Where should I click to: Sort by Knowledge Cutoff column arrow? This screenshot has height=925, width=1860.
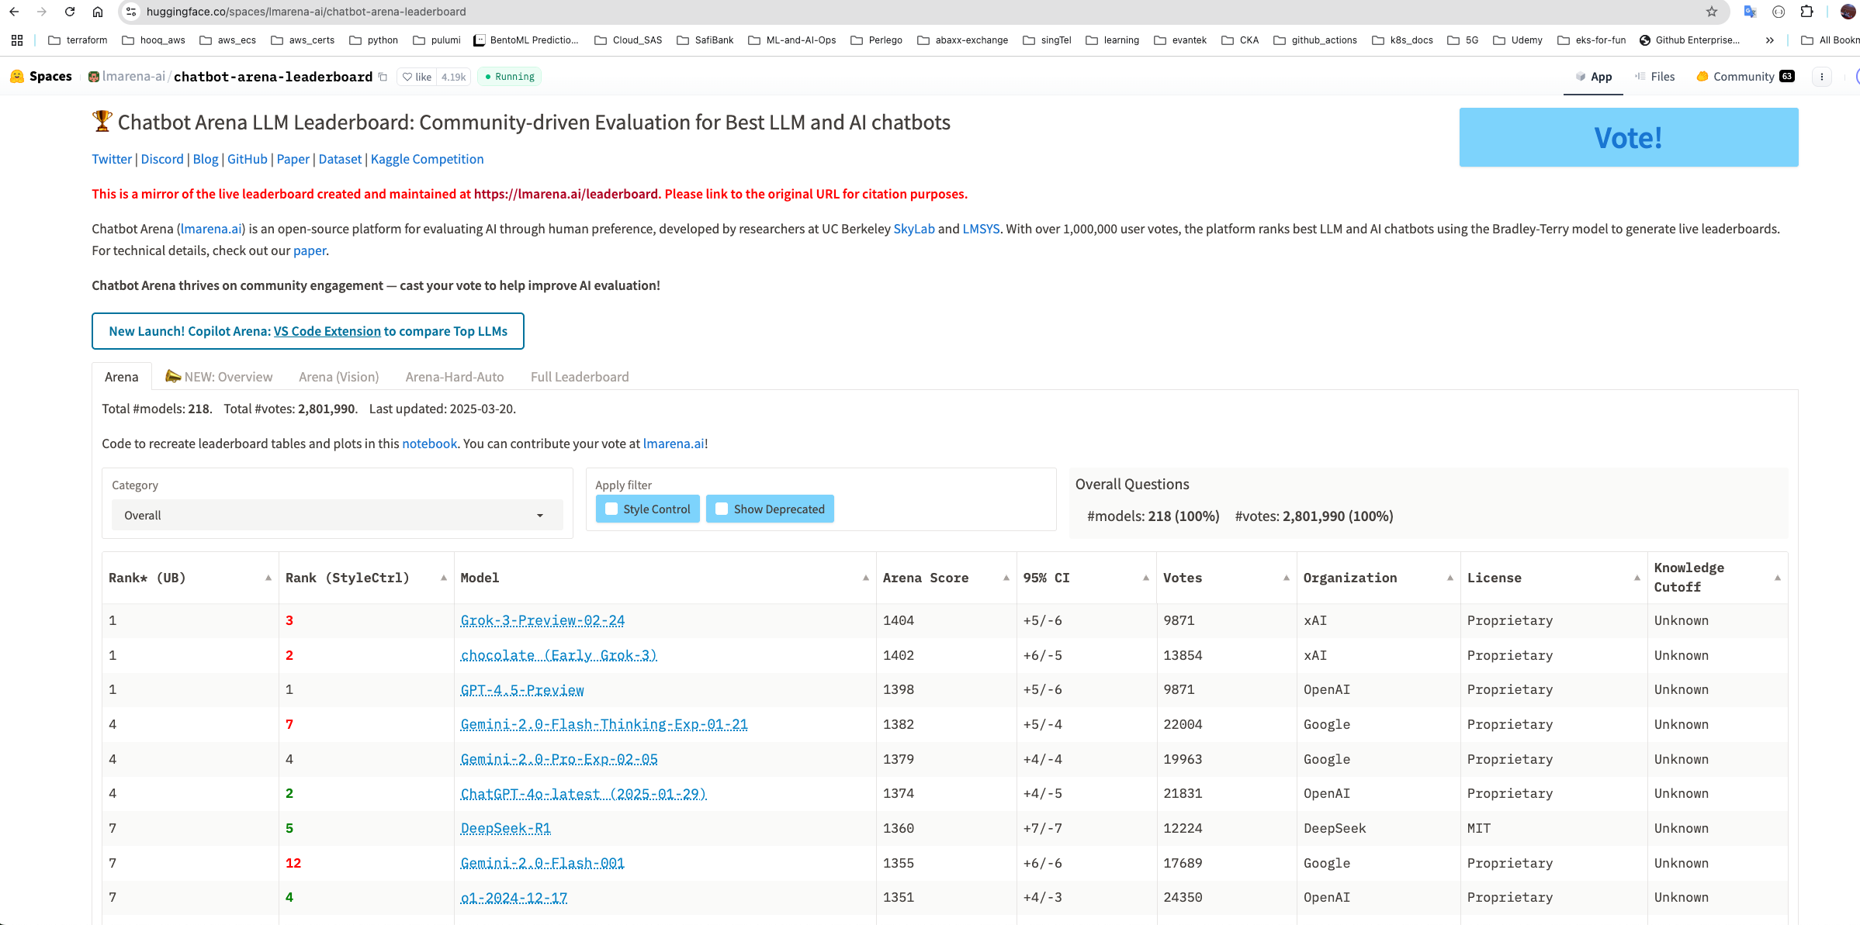point(1778,578)
